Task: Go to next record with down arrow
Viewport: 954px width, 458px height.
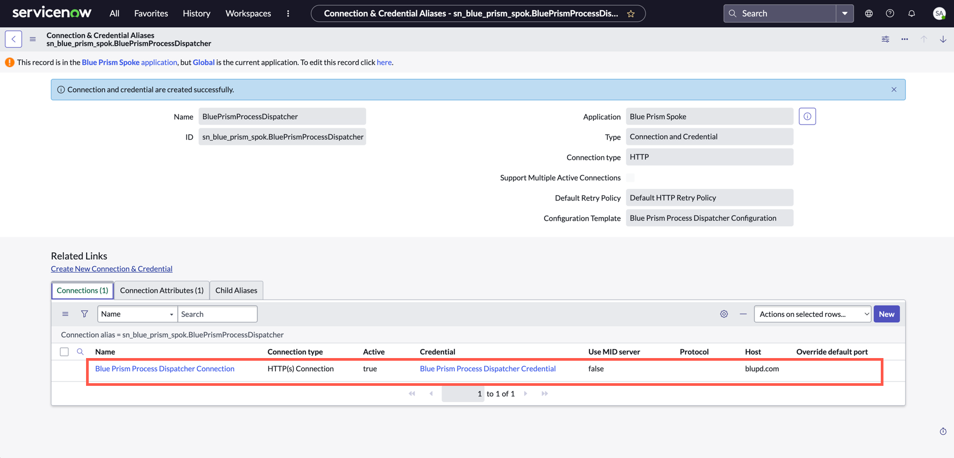Action: tap(943, 39)
